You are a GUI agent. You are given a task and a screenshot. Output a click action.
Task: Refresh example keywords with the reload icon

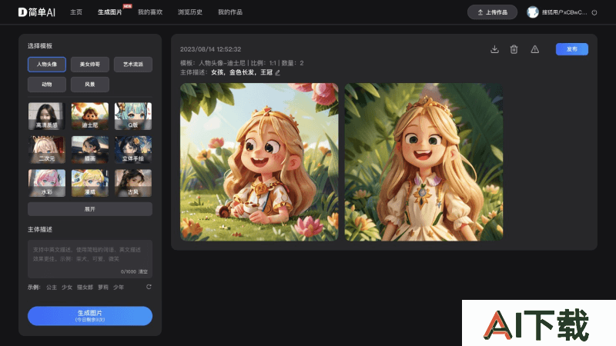(149, 287)
